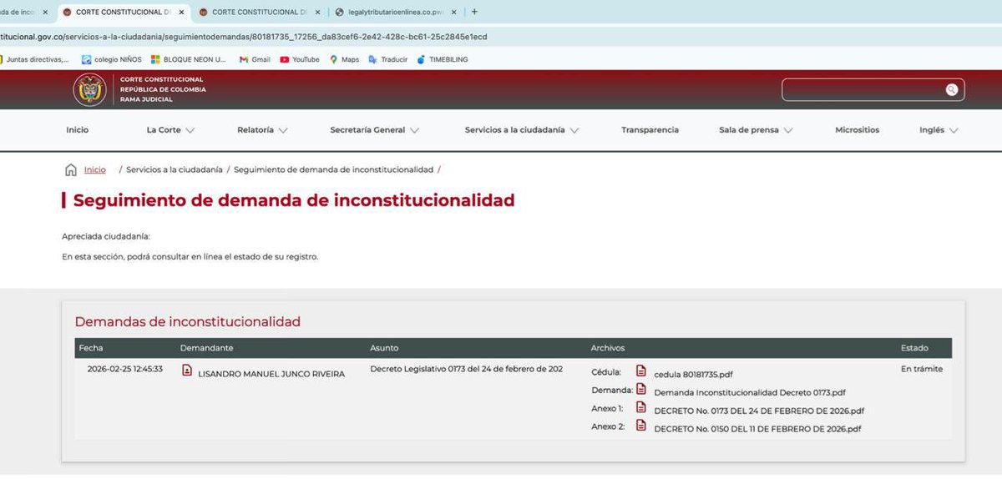
Task: Close the legalytributarioenlinea.co tab
Action: tap(454, 13)
